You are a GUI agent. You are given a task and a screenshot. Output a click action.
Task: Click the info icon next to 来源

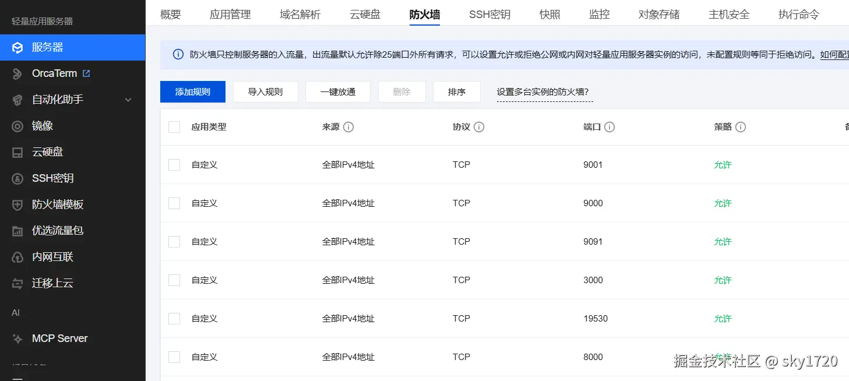(x=348, y=127)
